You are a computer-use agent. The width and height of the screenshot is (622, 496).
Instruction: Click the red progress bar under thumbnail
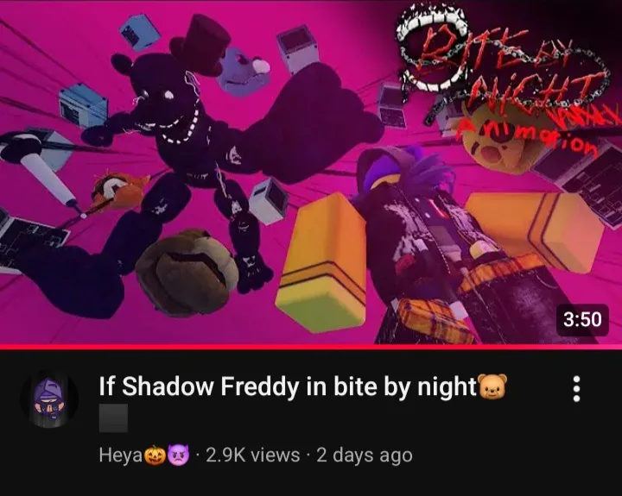(x=311, y=347)
